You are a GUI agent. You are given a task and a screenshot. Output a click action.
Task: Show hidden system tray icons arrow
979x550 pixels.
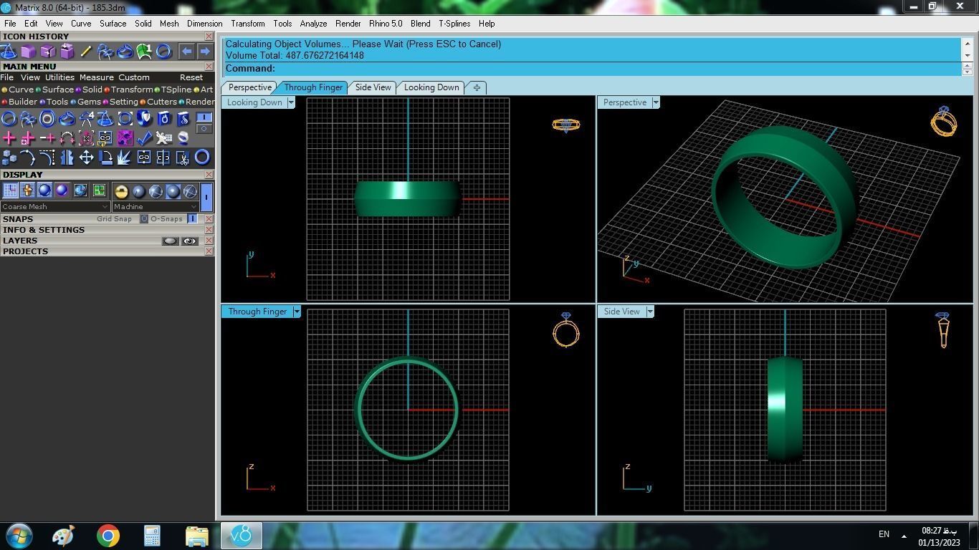[x=904, y=535]
